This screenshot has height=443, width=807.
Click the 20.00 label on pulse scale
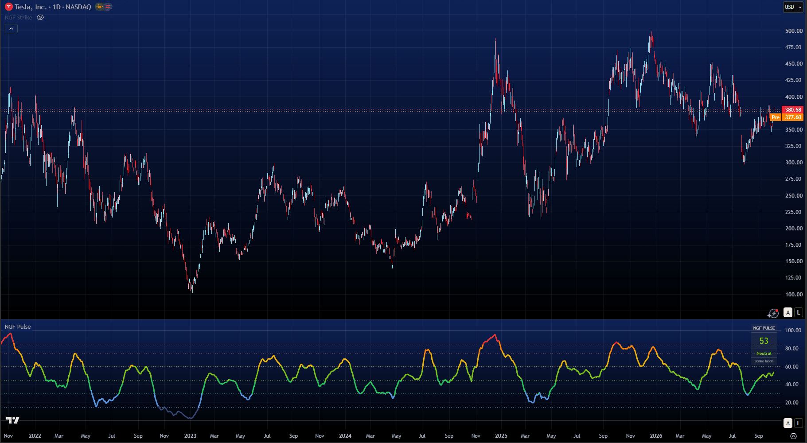792,403
